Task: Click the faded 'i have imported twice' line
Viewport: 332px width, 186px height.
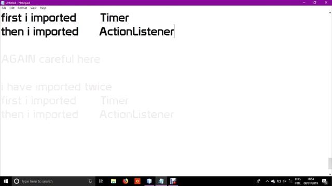Action: click(x=57, y=87)
